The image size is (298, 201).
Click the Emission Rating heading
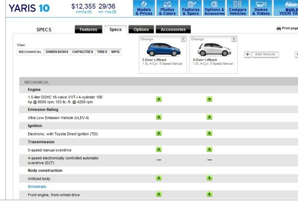(x=43, y=109)
